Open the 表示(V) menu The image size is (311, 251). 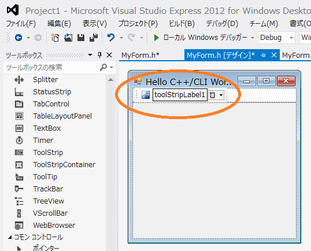(95, 24)
